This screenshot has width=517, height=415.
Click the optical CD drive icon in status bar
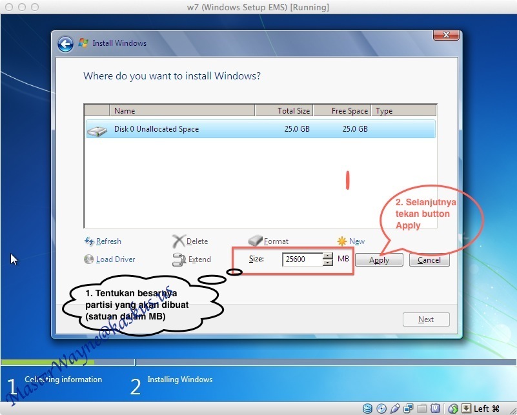[381, 409]
